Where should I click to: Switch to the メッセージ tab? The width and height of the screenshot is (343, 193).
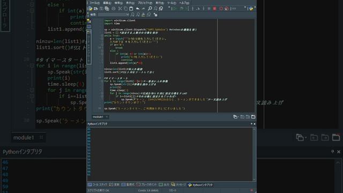(x=178, y=184)
